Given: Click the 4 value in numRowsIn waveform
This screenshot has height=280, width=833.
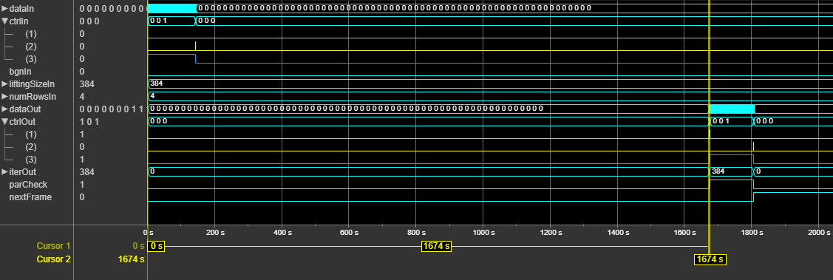Looking at the screenshot, I should (x=152, y=96).
